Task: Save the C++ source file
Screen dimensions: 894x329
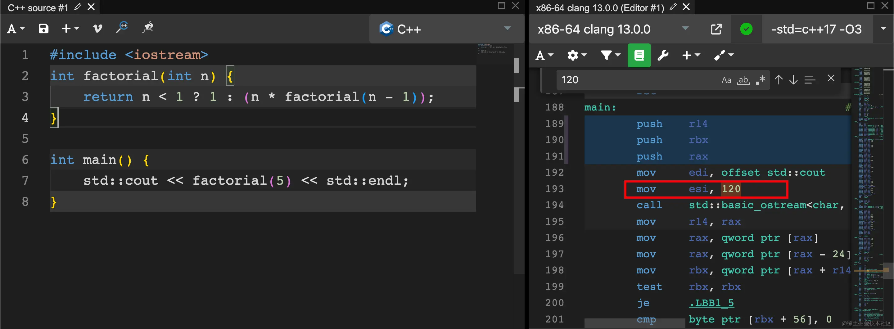Action: (43, 29)
